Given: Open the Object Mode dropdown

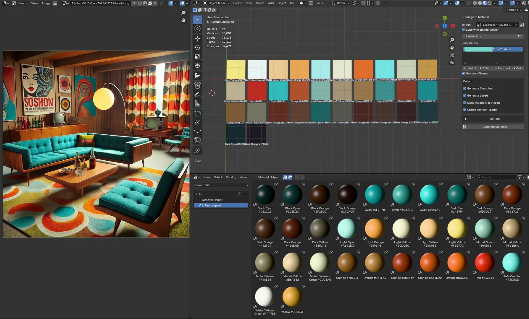Looking at the screenshot, I should [x=217, y=3].
